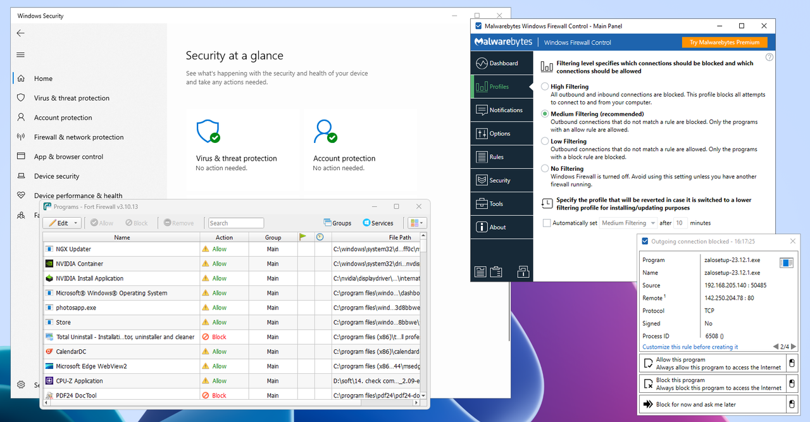Viewport: 810px width, 422px height.
Task: Toggle checkbox in Windows Firewall Control title bar
Action: (478, 26)
